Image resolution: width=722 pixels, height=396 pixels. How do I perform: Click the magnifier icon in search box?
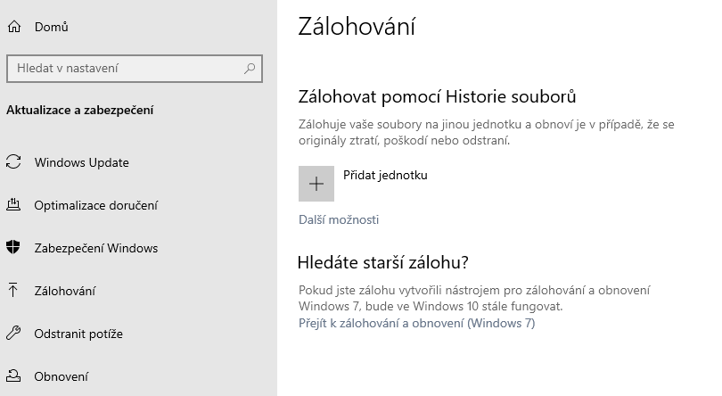click(x=250, y=68)
